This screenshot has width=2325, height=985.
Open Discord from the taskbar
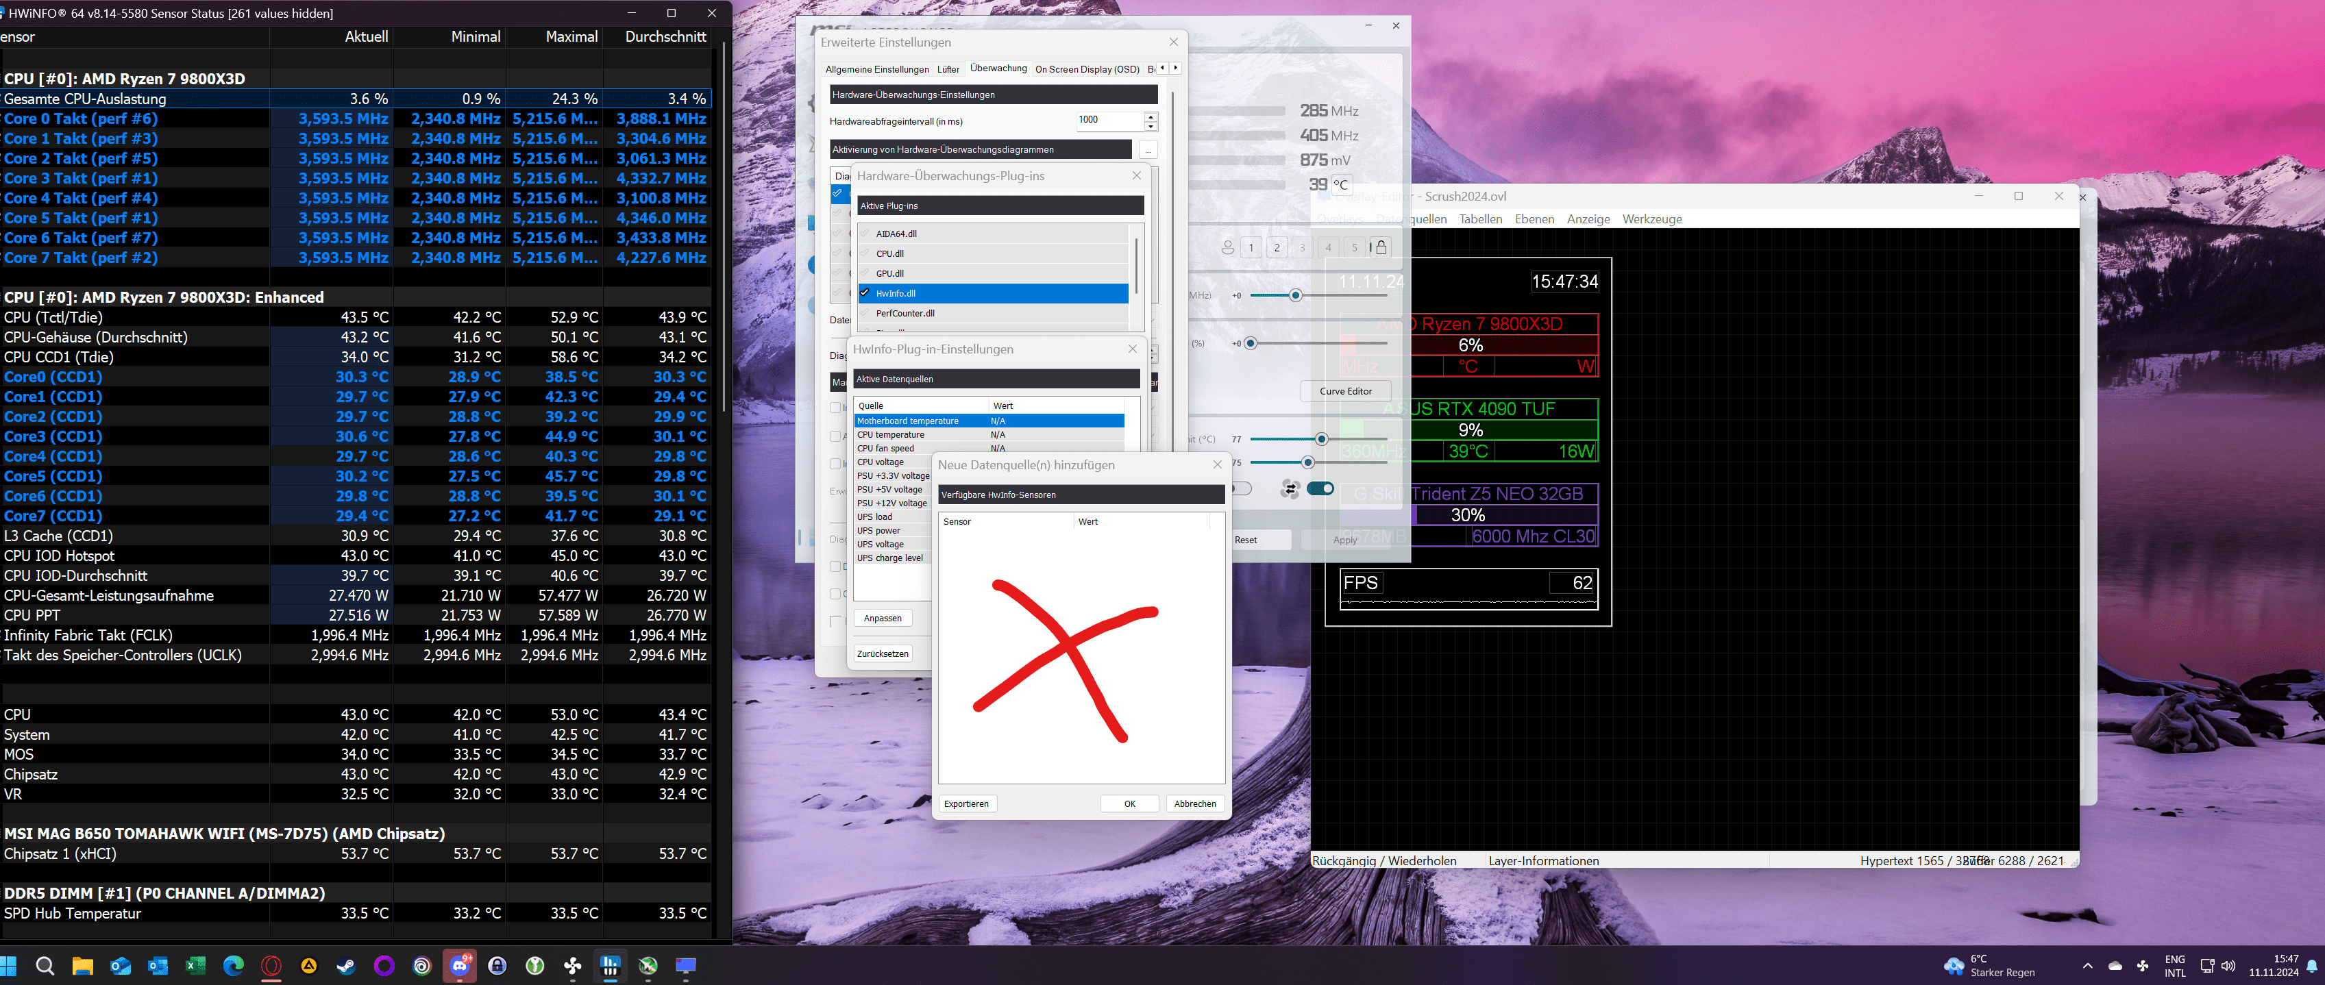[459, 966]
